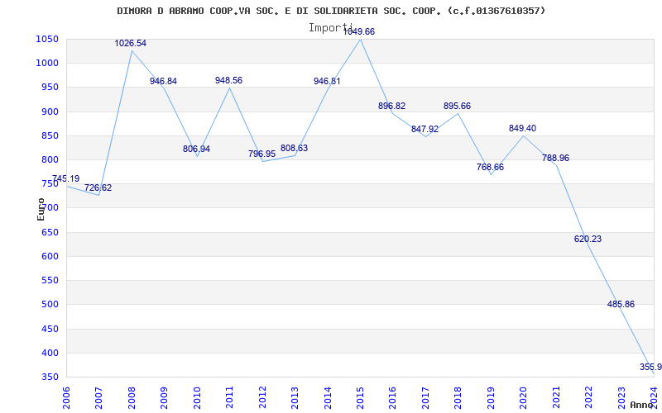Select the 2016 x-axis year label

[x=392, y=398]
